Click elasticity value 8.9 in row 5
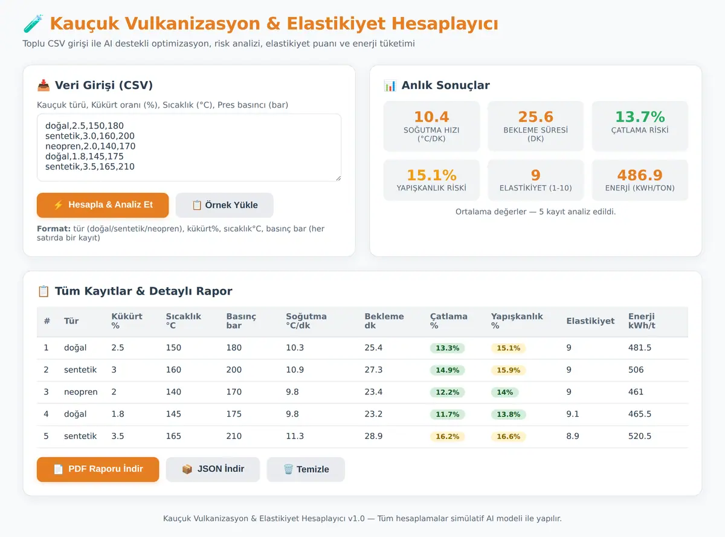 coord(573,436)
